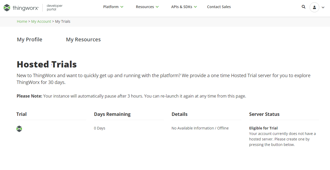Click the Server Status column header
The image size is (330, 170).
264,114
